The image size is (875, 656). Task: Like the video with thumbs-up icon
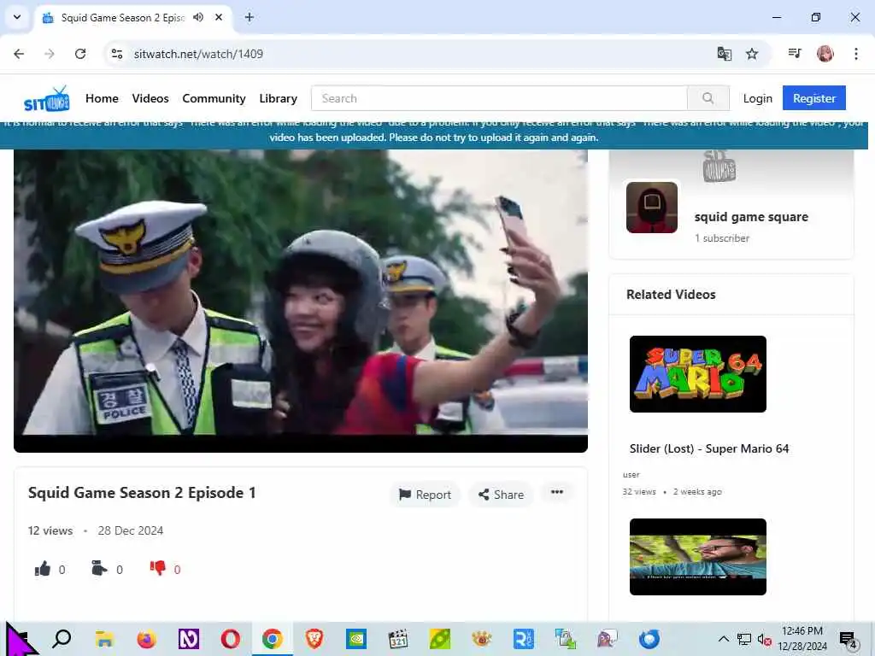pos(43,569)
